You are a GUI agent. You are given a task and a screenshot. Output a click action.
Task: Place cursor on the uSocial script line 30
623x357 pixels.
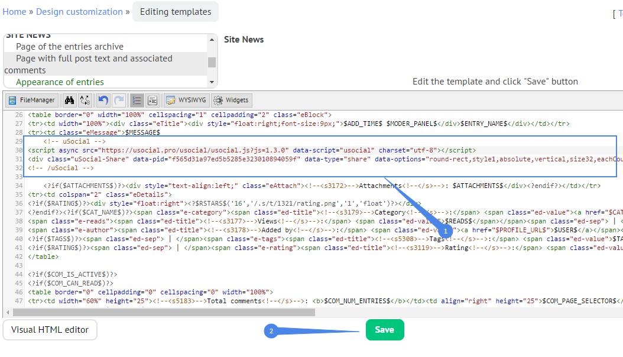252,151
